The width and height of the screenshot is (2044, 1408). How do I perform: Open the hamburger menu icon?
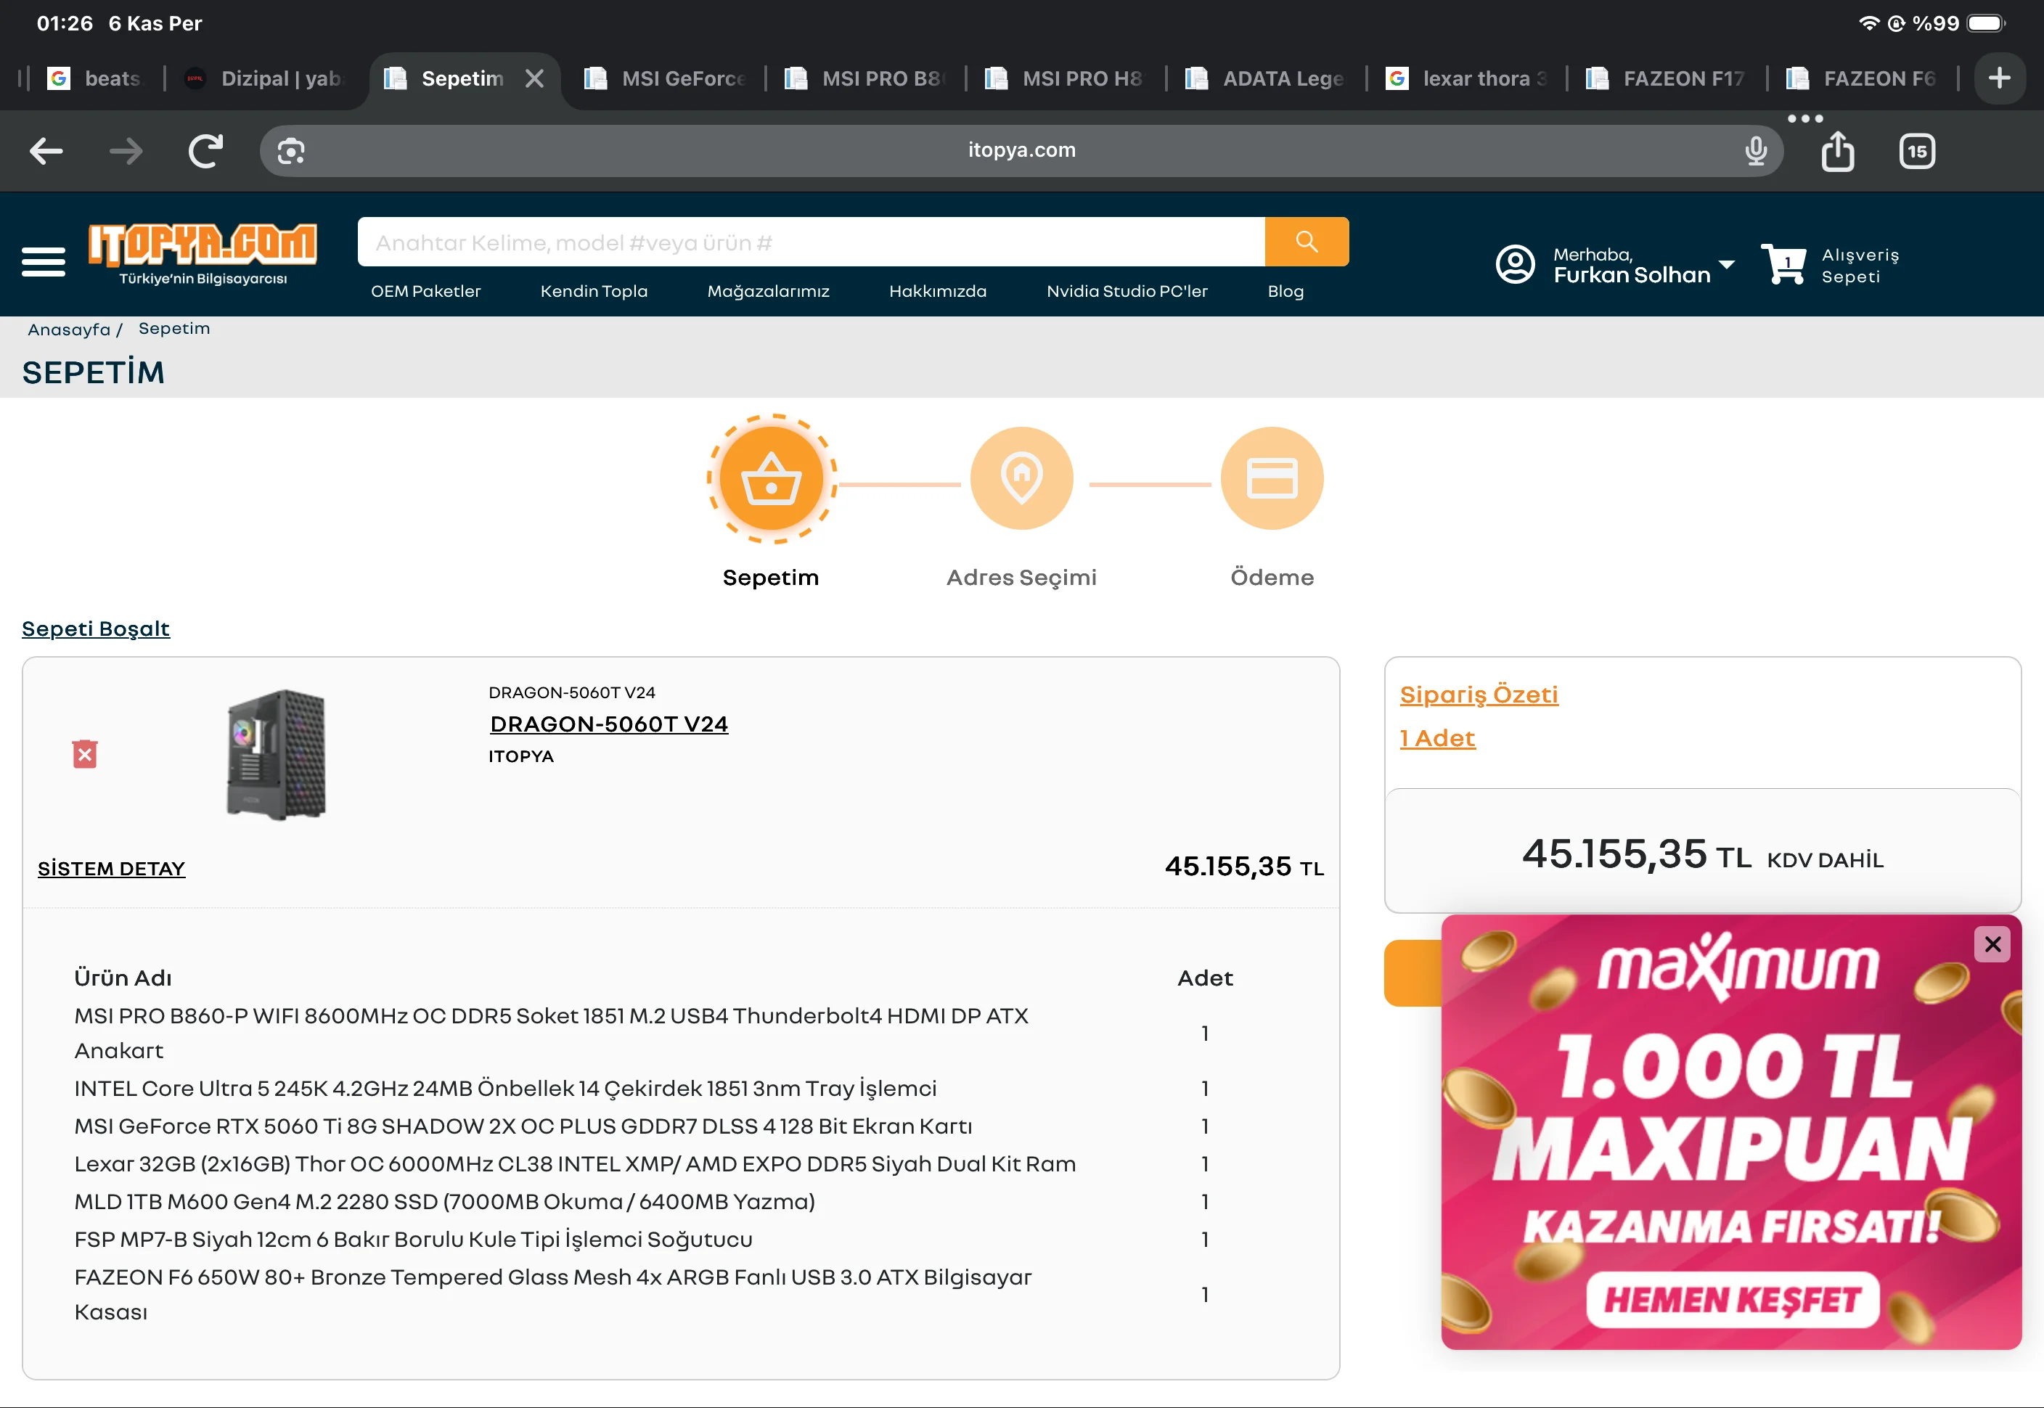(x=44, y=262)
